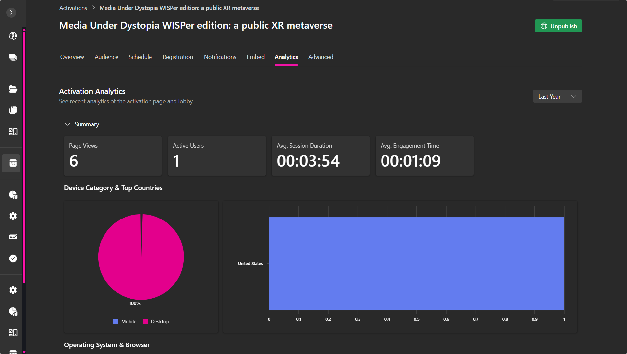Viewport: 627px width, 354px height.
Task: Click the United States bar in chart
Action: pyautogui.click(x=416, y=263)
